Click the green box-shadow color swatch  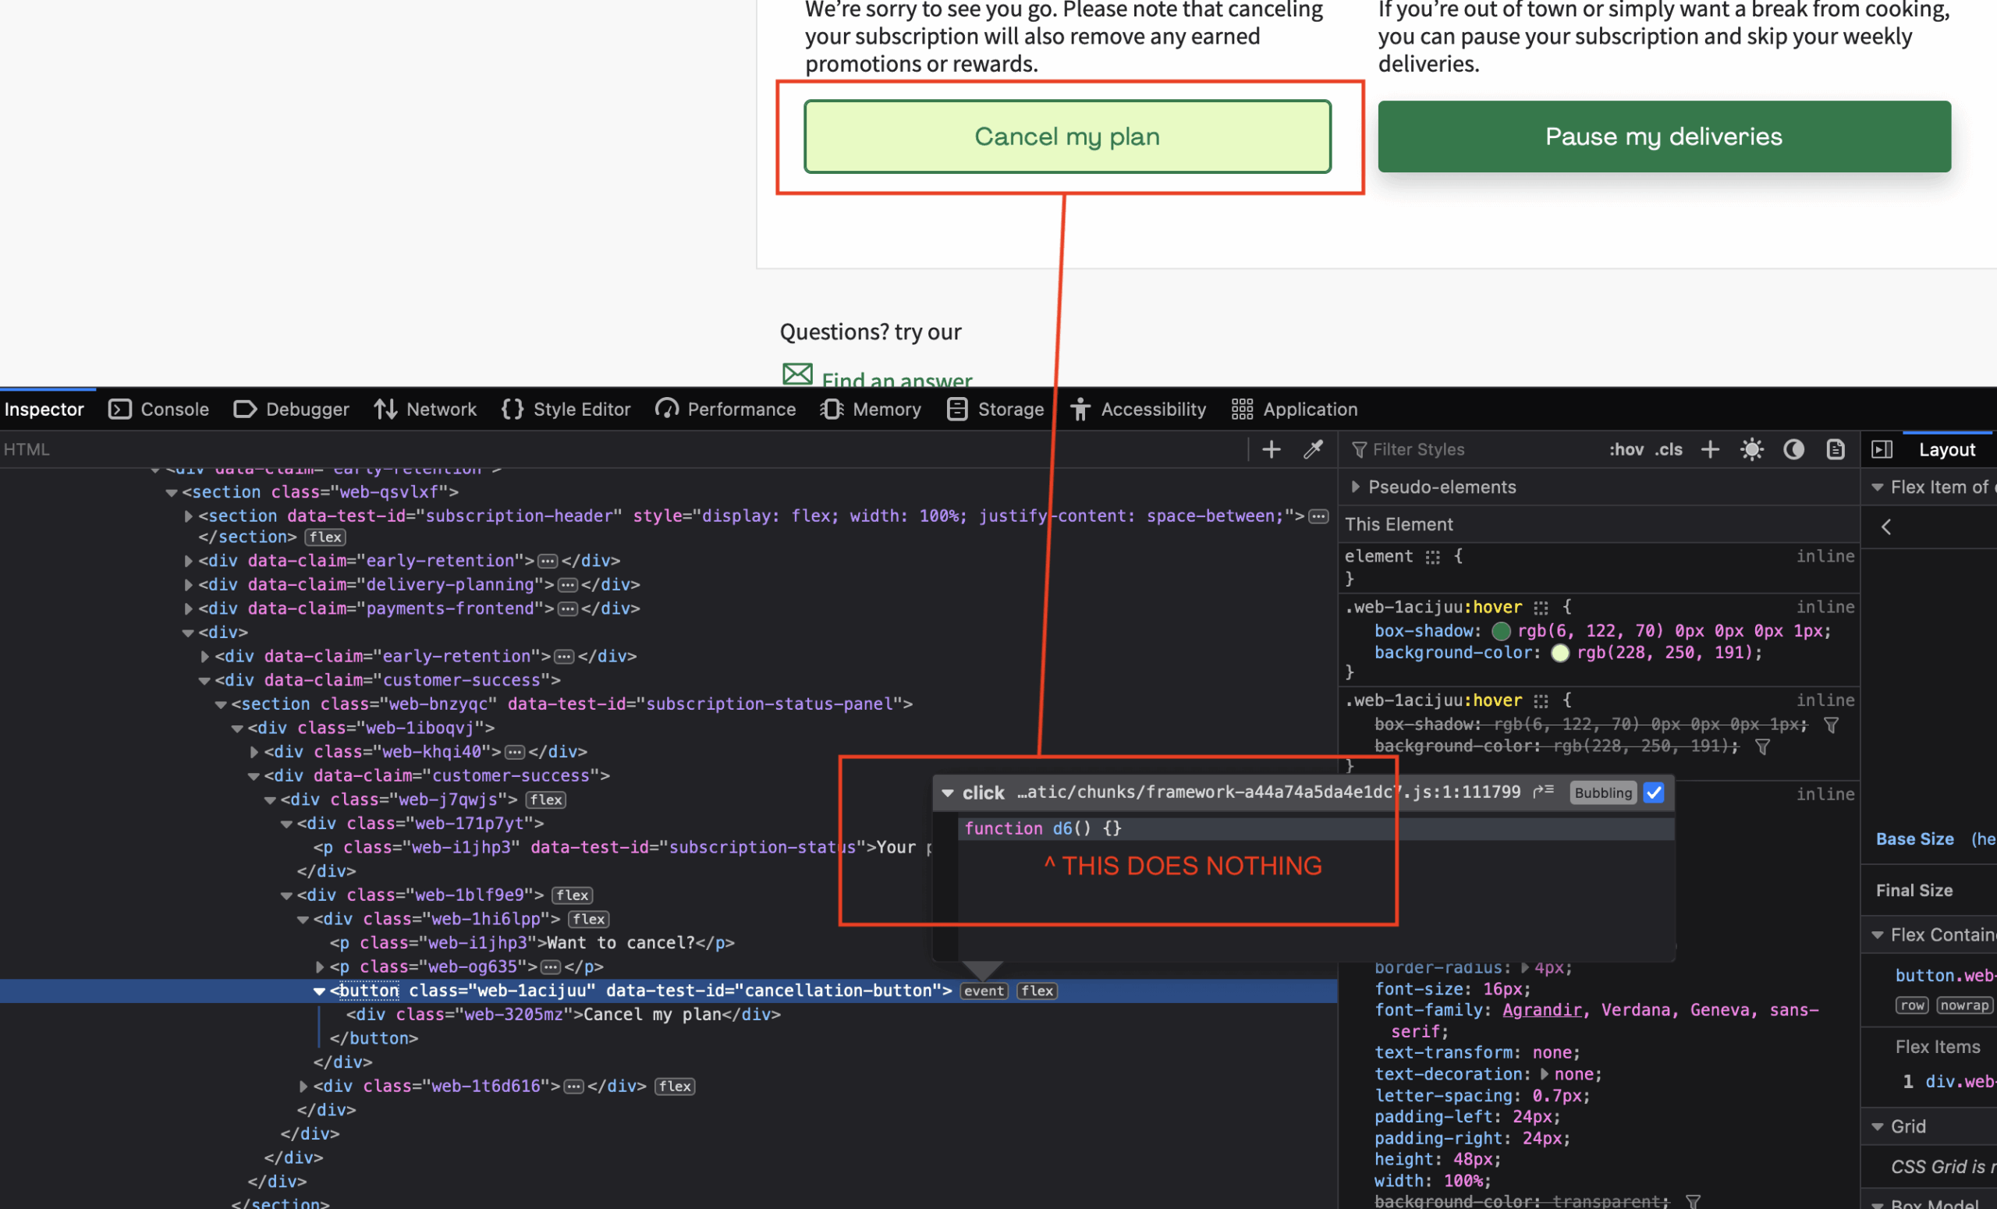(1501, 631)
